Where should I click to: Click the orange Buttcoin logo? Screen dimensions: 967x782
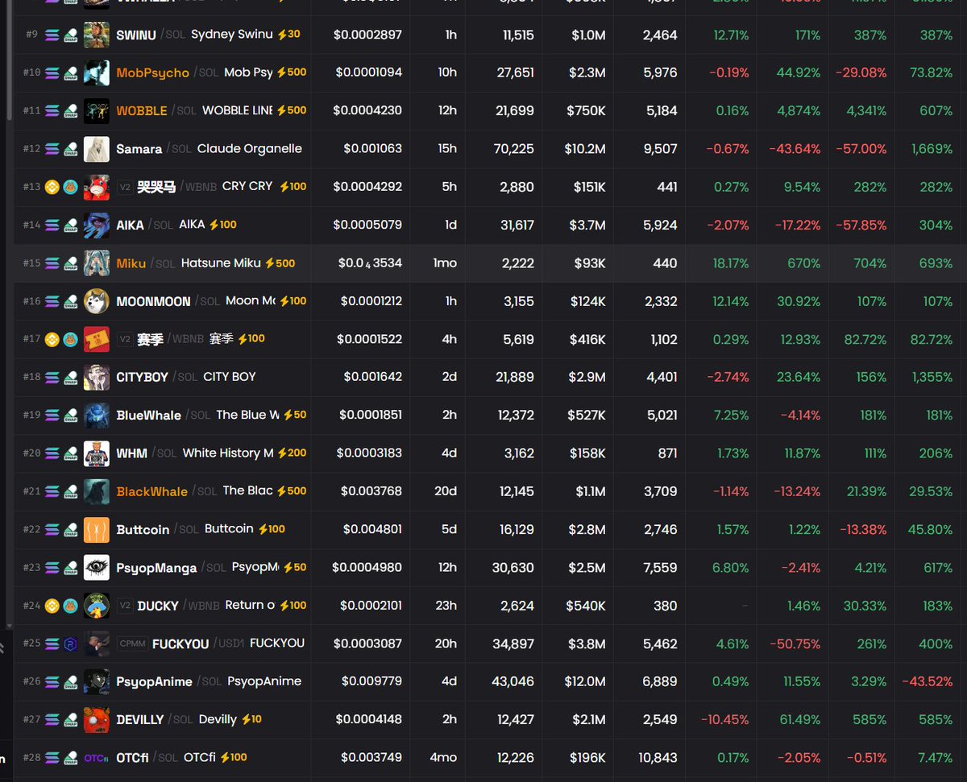pyautogui.click(x=97, y=529)
